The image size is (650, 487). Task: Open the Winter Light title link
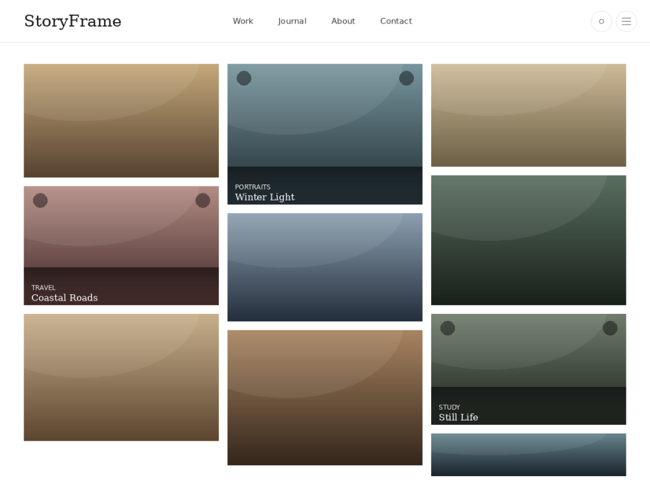265,197
